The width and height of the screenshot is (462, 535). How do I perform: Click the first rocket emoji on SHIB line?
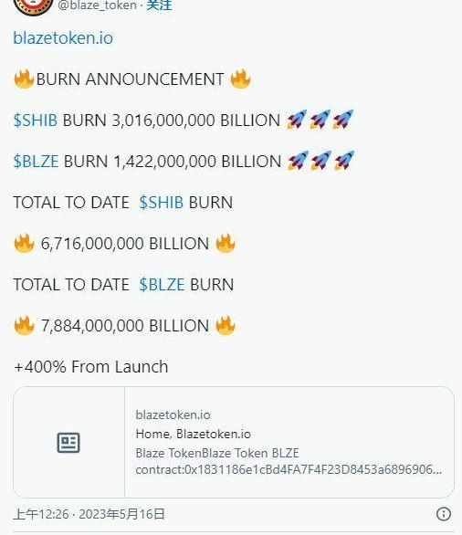pos(297,120)
